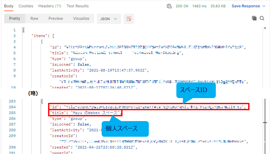270x154 pixels.
Task: Open the Cookies tab
Action: tap(26, 6)
